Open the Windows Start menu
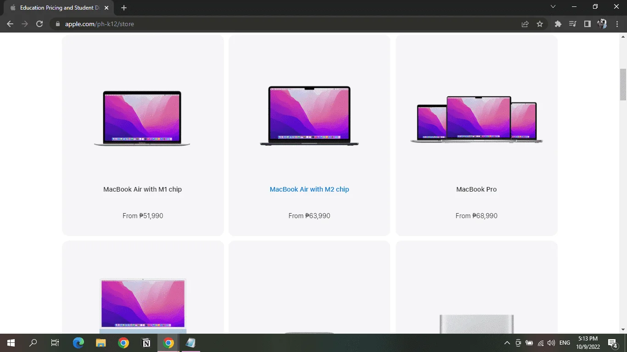 (11, 343)
